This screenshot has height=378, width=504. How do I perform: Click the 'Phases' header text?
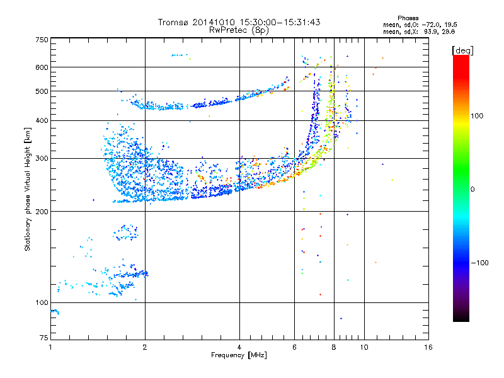[408, 18]
